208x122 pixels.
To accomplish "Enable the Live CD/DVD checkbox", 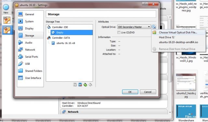I will pyautogui.click(x=119, y=33).
